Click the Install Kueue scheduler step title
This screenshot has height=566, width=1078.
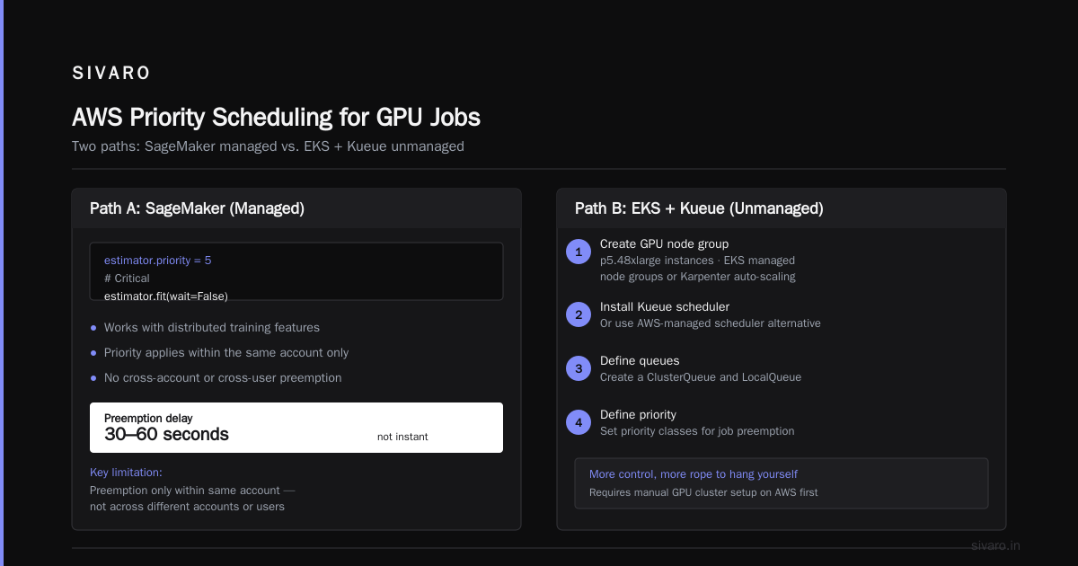pos(665,306)
